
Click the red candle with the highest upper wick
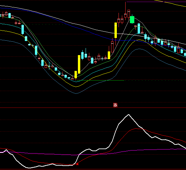[x=125, y=11]
